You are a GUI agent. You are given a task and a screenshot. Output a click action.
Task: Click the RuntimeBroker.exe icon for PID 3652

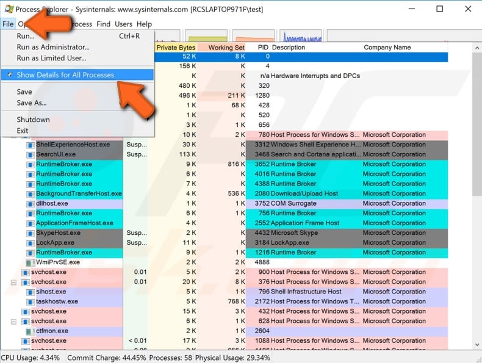(30, 165)
